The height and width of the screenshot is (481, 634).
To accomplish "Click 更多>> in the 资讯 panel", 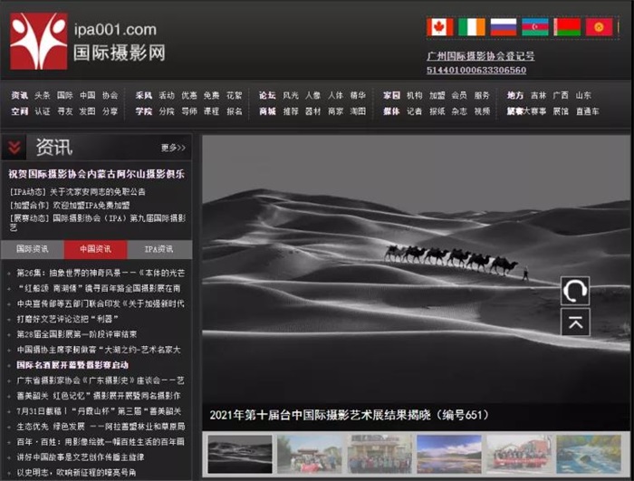I will point(173,148).
